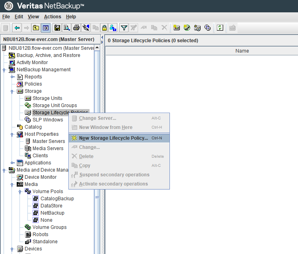Screen dimensions: 298x254
Task: Click the Filter funnel icon
Action: (x=124, y=28)
